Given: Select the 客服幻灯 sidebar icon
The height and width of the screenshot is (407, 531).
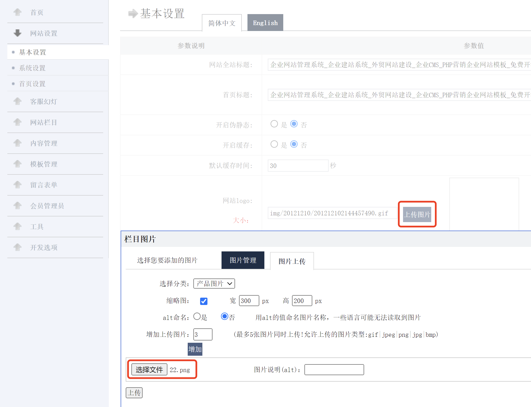Looking at the screenshot, I should pos(17,101).
